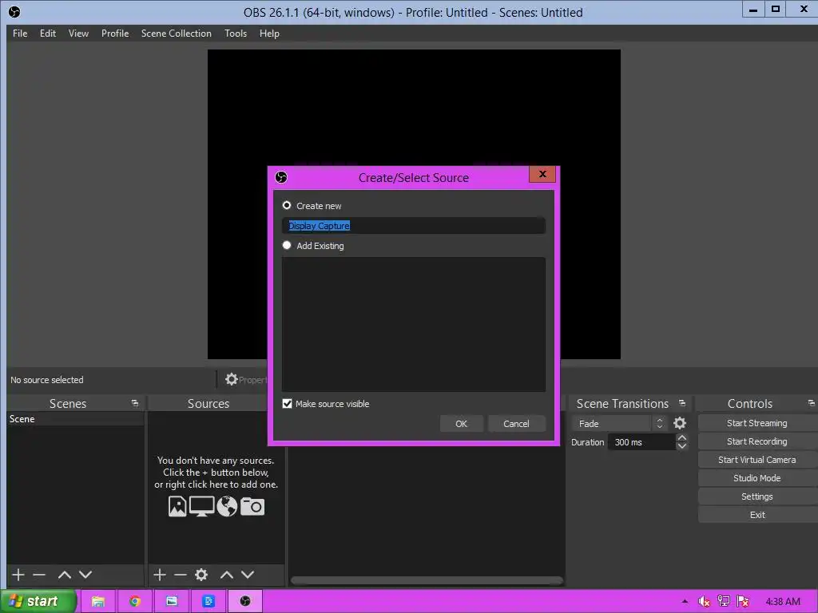Open the Profile menu
The height and width of the screenshot is (613, 818).
pos(115,34)
